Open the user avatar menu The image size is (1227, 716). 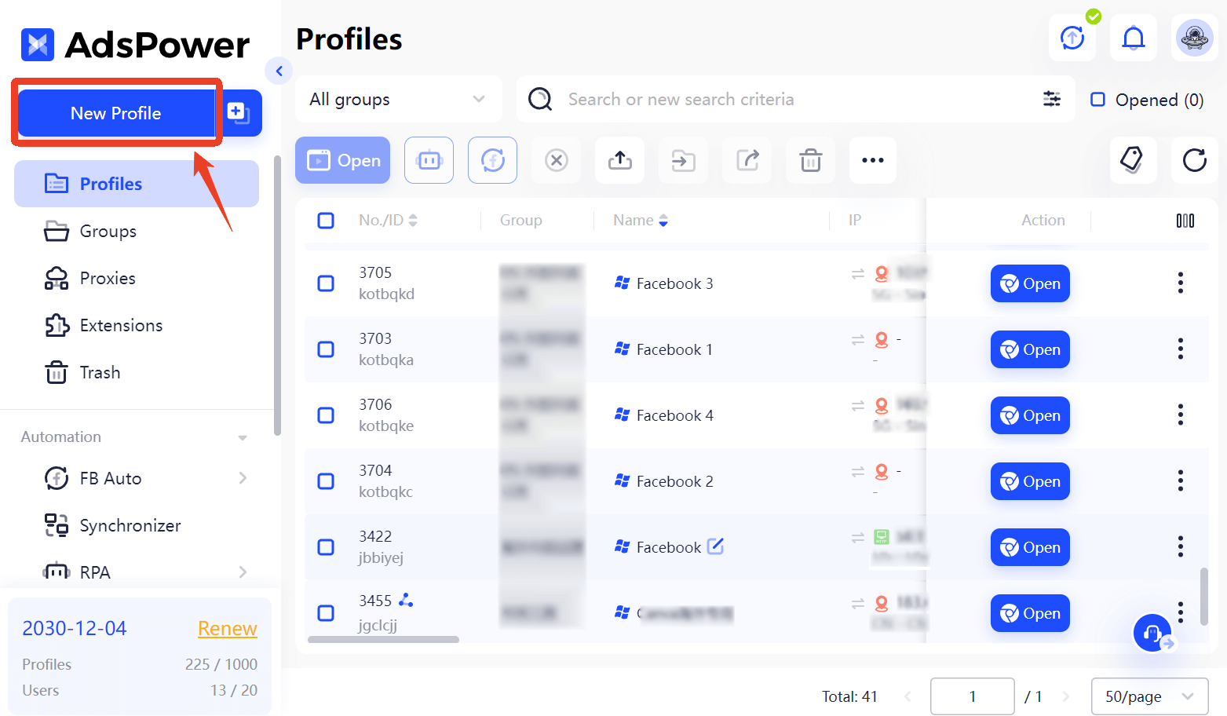tap(1195, 37)
